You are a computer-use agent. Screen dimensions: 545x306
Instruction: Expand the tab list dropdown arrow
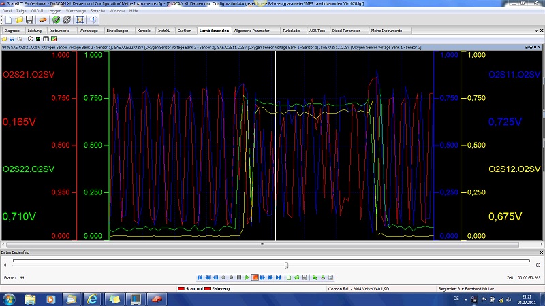coord(535,31)
